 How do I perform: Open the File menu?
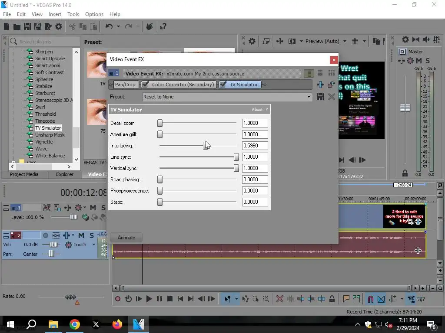coord(7,14)
